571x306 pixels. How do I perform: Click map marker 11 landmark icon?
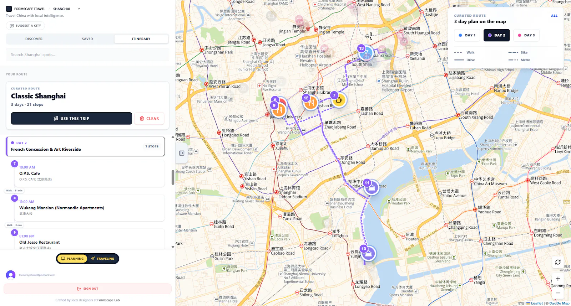[x=372, y=188]
